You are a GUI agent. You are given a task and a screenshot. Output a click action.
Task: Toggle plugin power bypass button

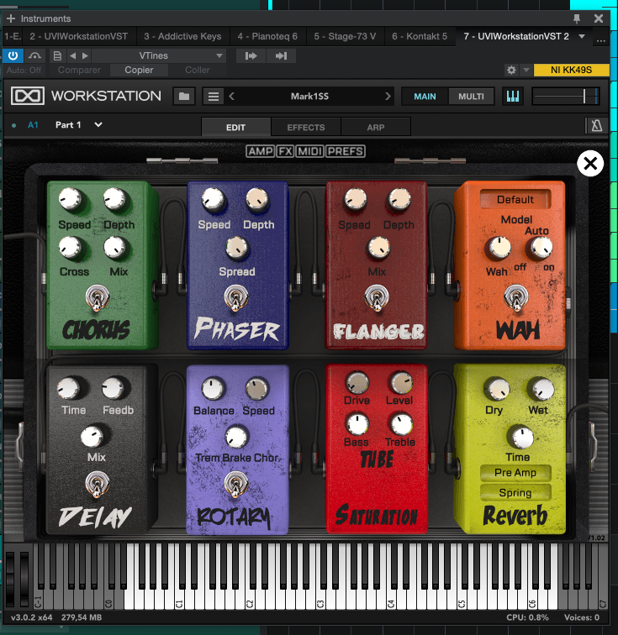(x=13, y=55)
